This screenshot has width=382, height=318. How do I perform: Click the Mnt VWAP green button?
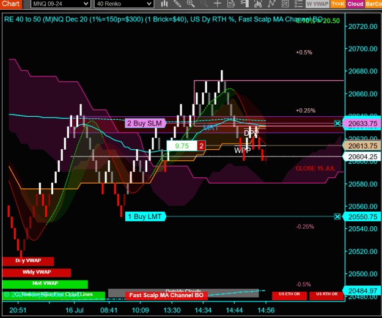(45, 284)
